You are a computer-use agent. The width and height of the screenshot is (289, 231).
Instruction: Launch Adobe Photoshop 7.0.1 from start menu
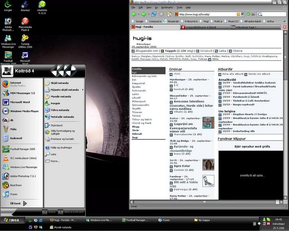pos(22,176)
